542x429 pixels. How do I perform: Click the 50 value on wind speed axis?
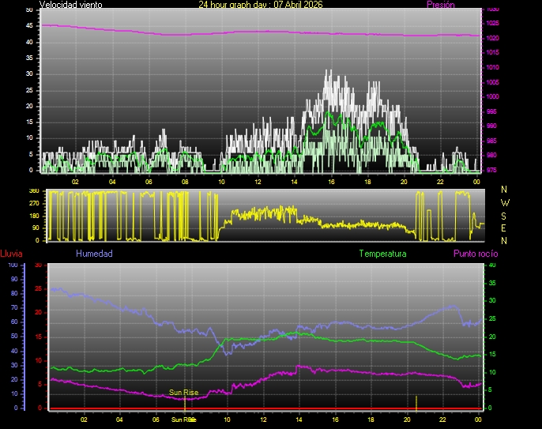tap(30, 9)
